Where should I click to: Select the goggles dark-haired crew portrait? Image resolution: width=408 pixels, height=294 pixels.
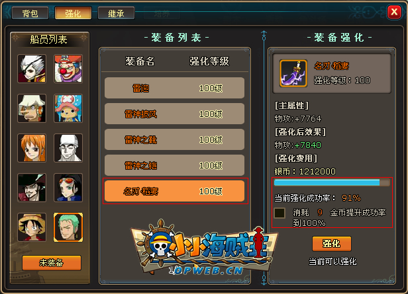coord(68,188)
